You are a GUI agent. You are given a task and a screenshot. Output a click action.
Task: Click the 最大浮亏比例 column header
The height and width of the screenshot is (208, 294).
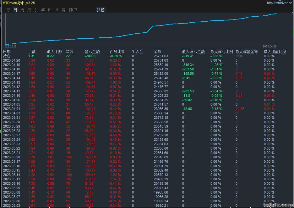[222, 52]
